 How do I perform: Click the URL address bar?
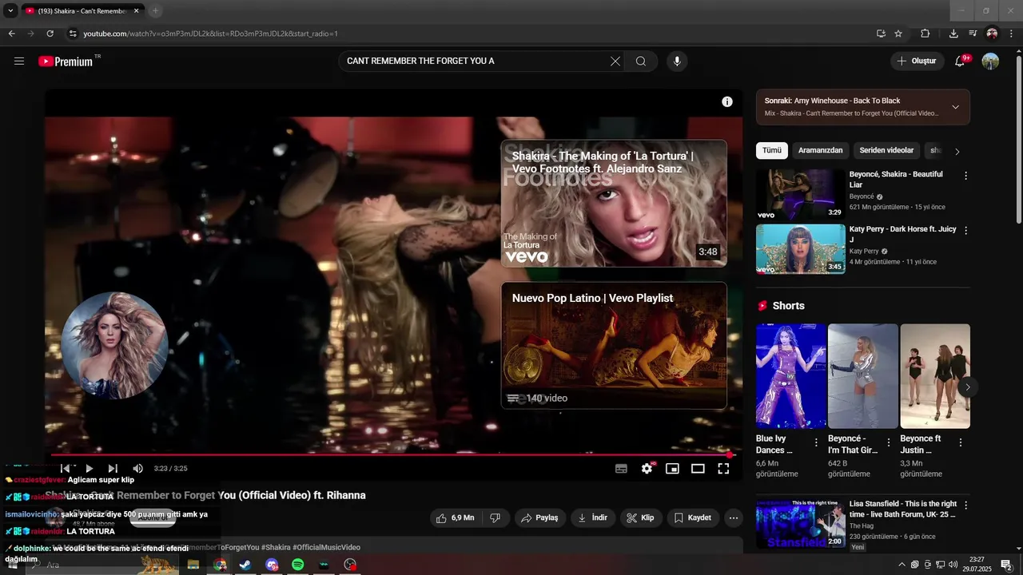(x=472, y=34)
